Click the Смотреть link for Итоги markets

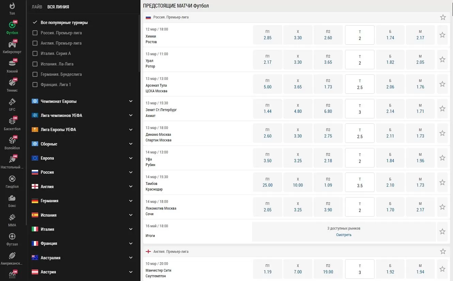click(x=343, y=235)
